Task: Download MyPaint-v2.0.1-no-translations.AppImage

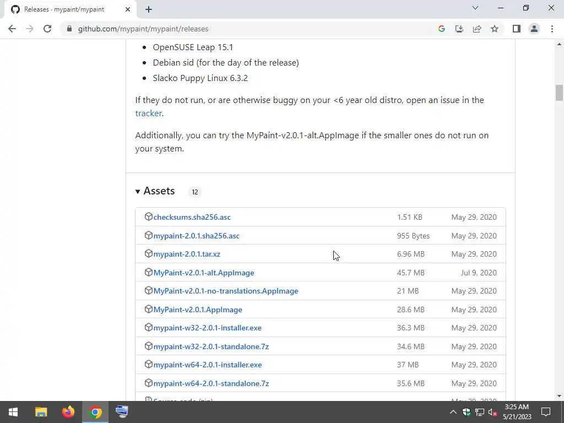Action: (x=225, y=291)
